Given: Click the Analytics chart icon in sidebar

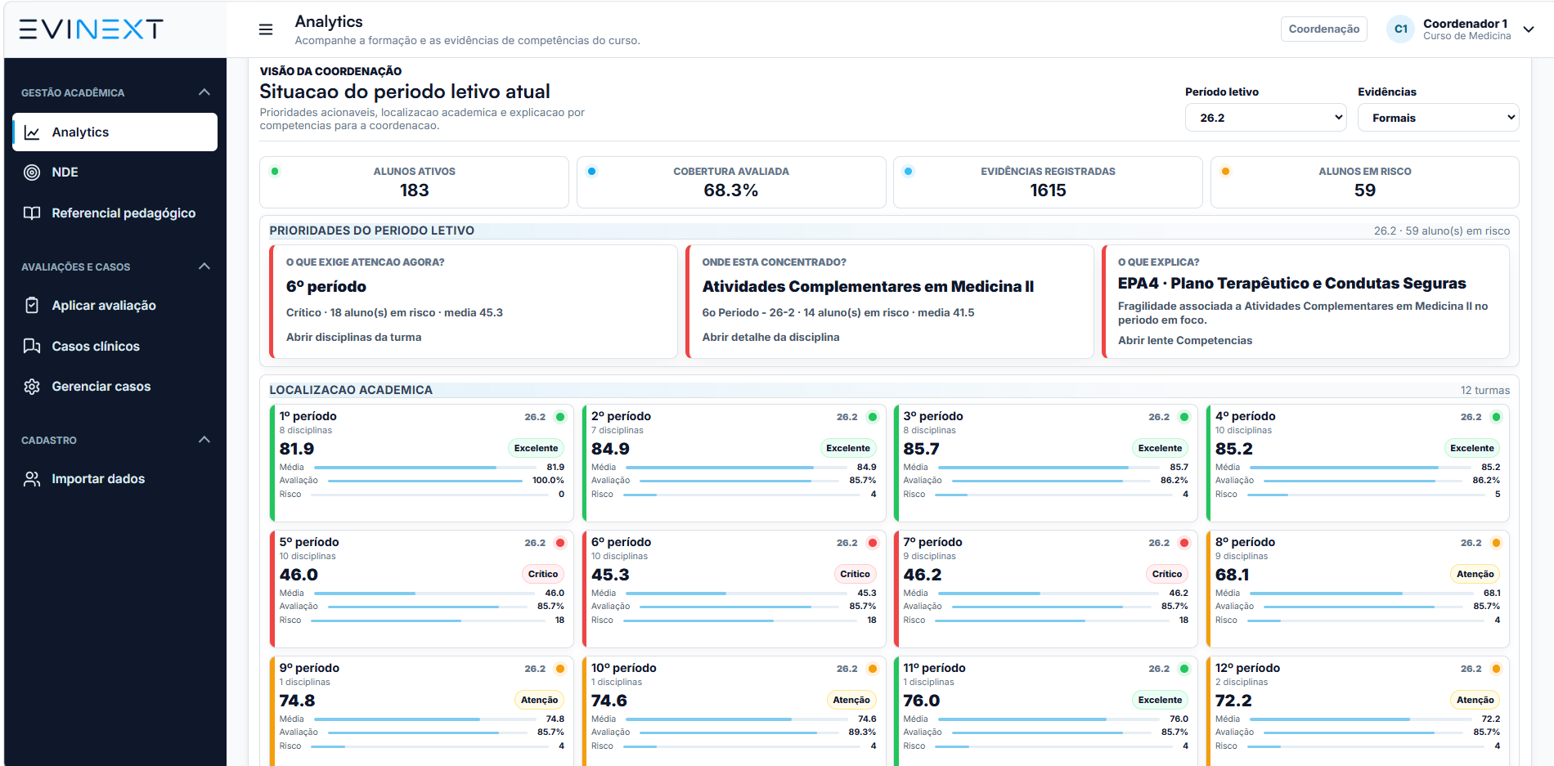Looking at the screenshot, I should pos(32,132).
